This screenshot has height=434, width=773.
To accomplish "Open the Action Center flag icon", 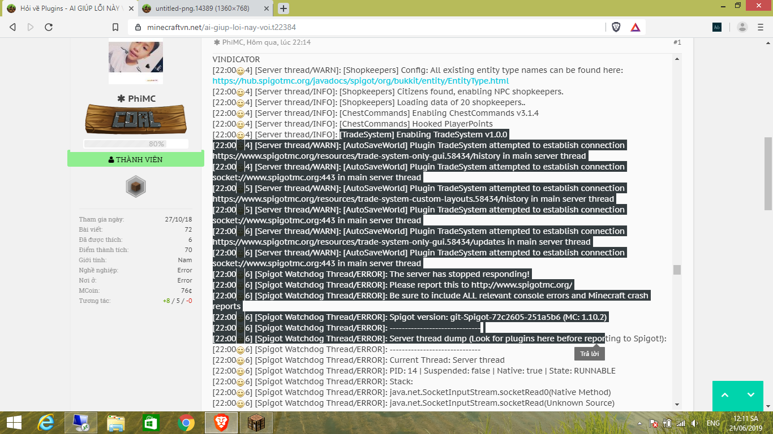I will [654, 423].
